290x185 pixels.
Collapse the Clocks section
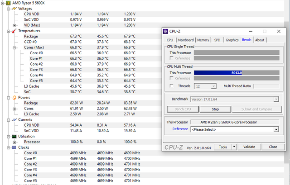click(8, 148)
